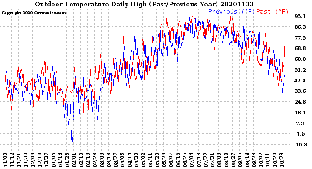The height and width of the screenshot is (169, 312).
Task: Click the 11/12 x-axis date label
Action: (x=12, y=160)
